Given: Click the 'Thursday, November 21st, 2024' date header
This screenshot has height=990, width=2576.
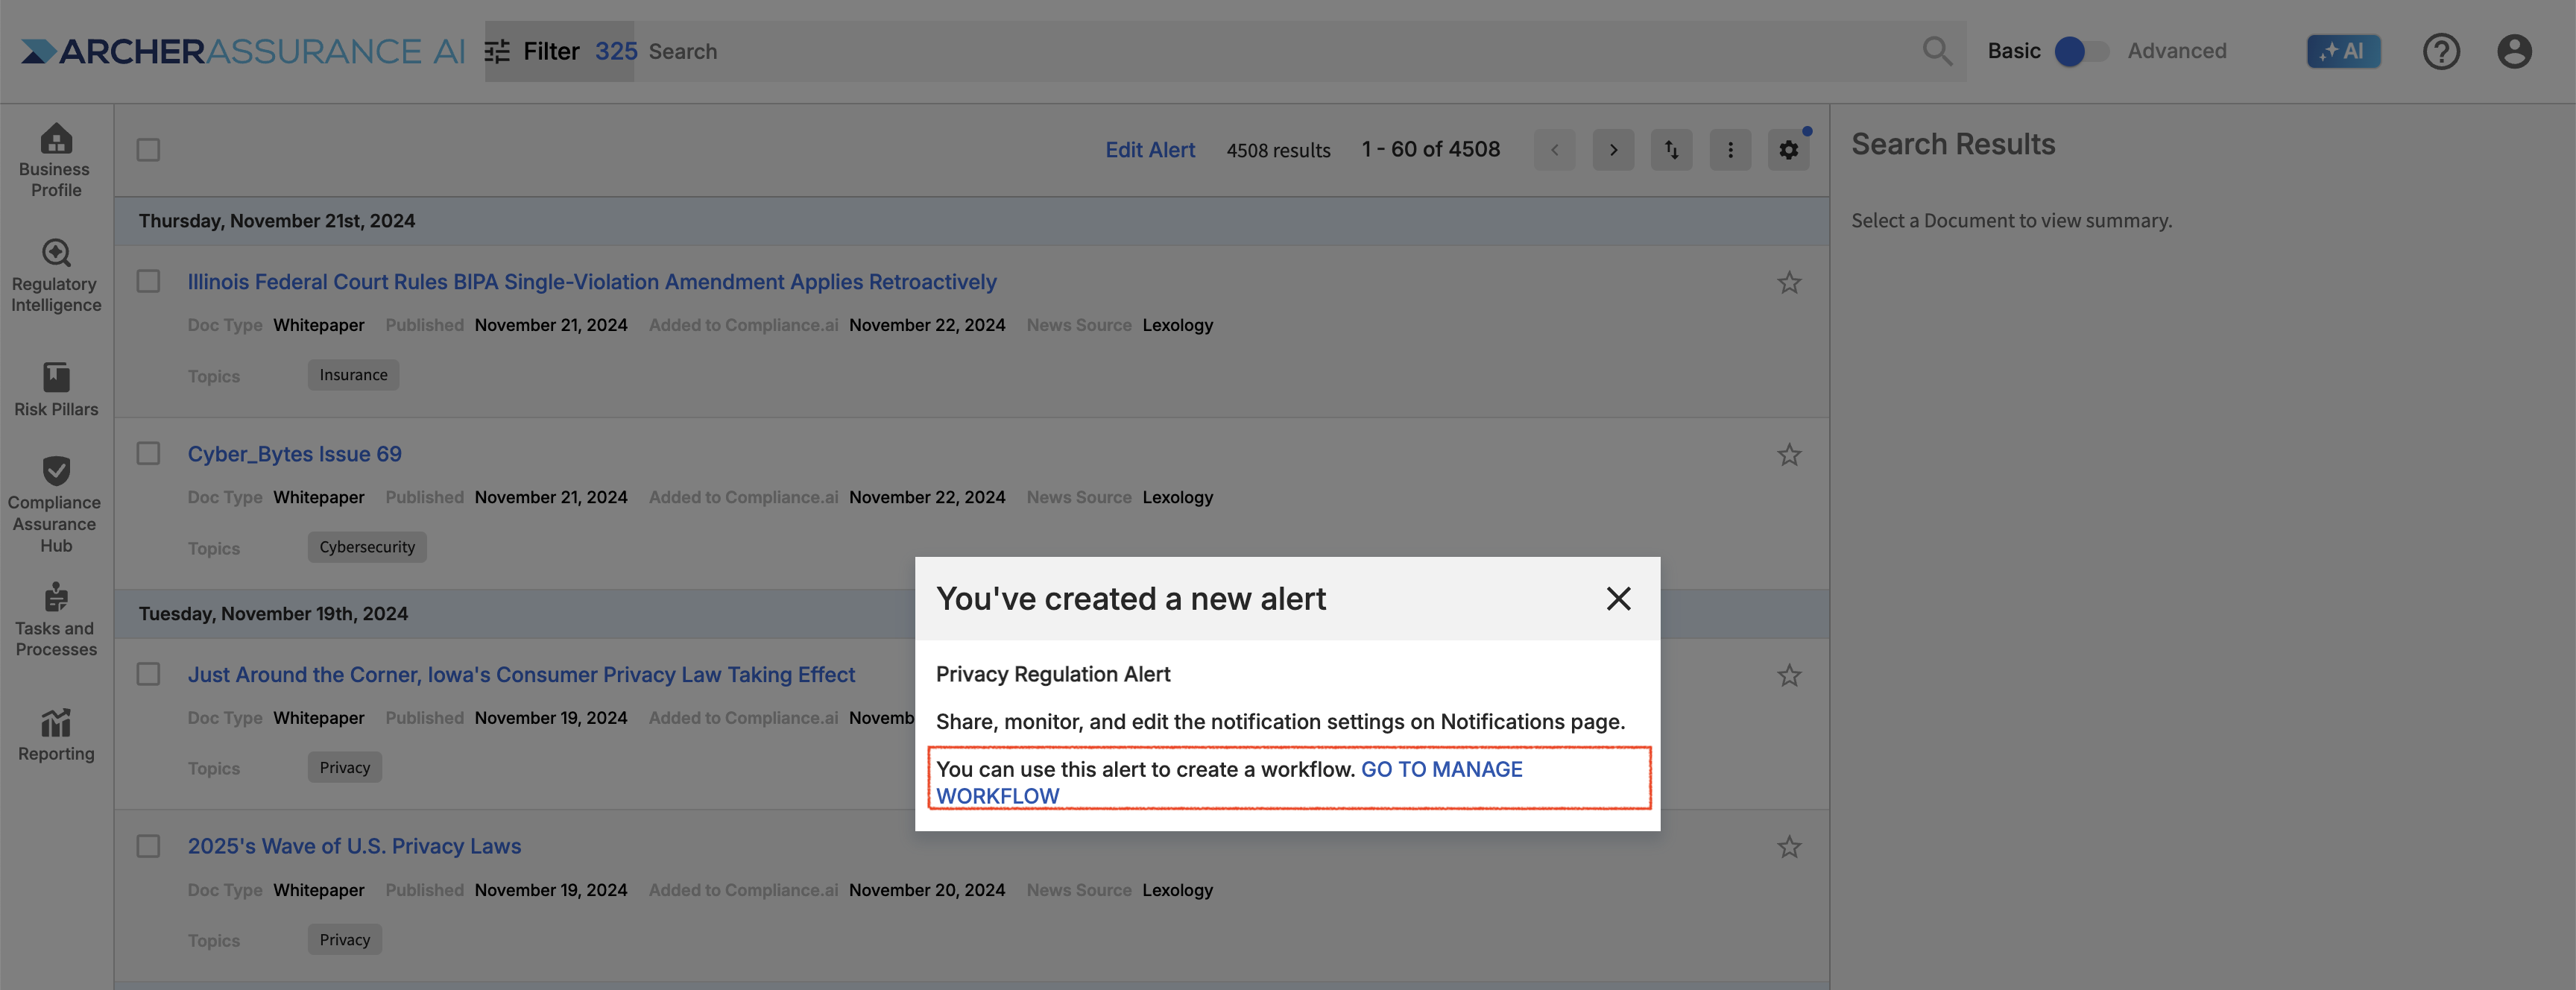Looking at the screenshot, I should (x=277, y=221).
